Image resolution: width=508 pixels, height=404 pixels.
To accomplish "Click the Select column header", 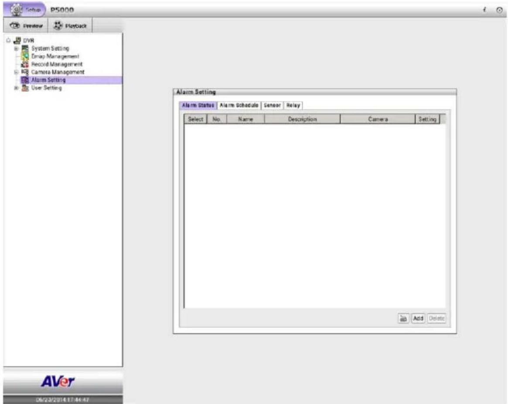I will (195, 119).
